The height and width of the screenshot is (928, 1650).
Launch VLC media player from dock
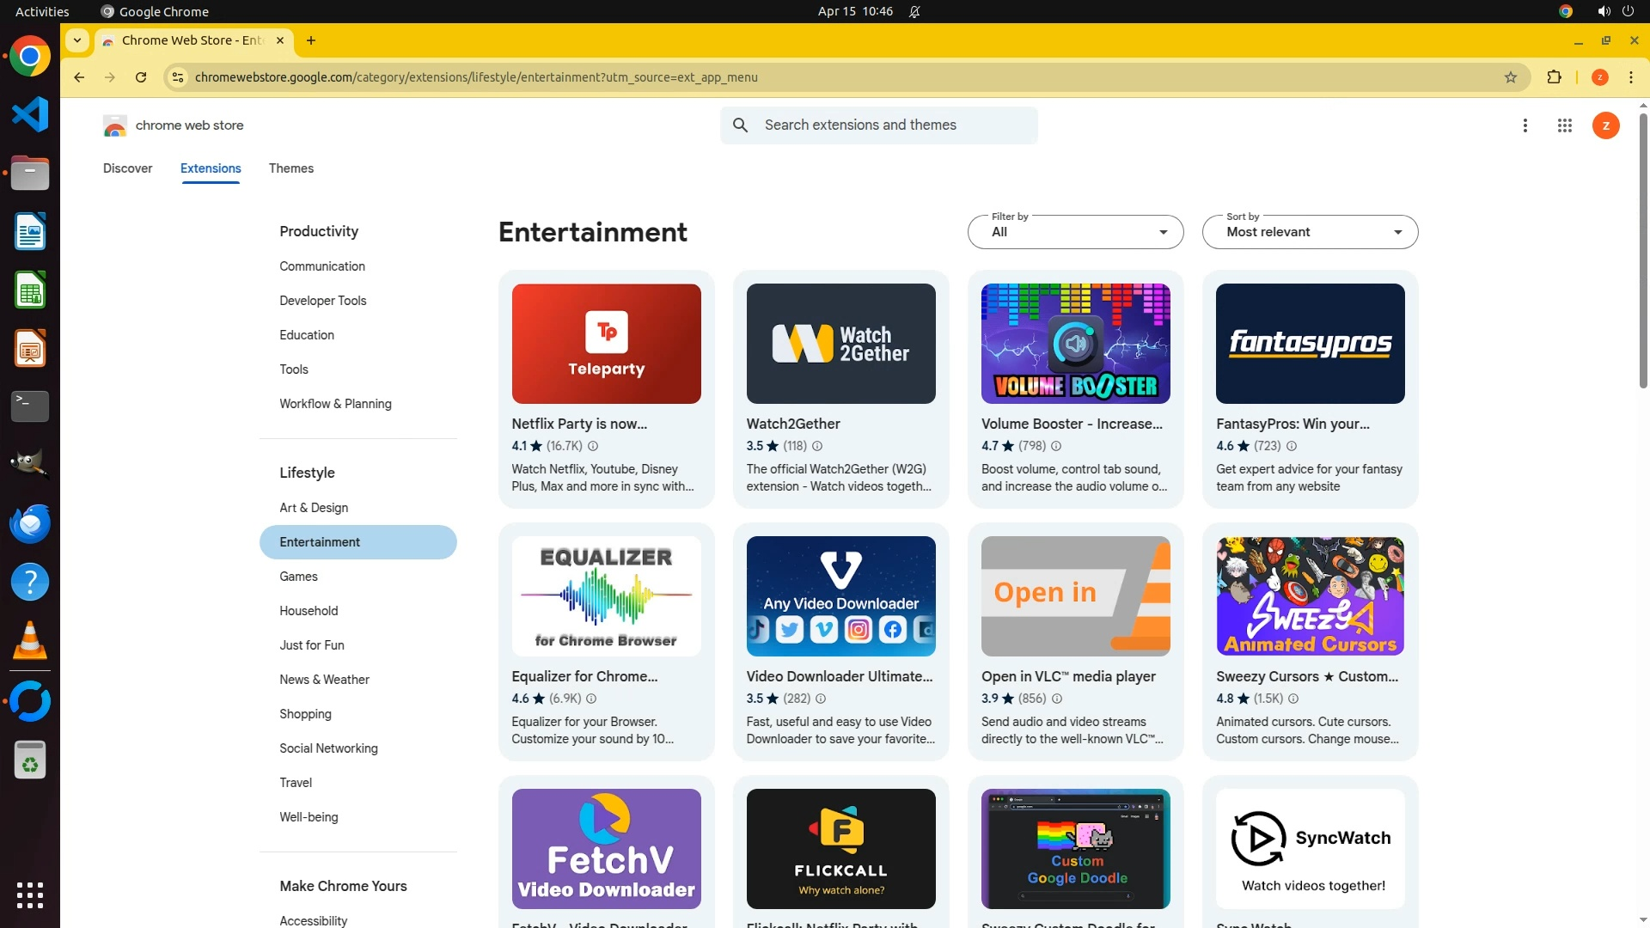(x=30, y=641)
